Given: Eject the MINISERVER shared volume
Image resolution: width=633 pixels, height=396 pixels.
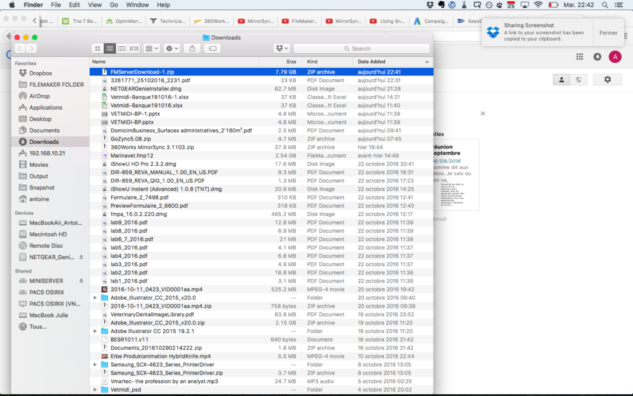Looking at the screenshot, I should pos(81,281).
